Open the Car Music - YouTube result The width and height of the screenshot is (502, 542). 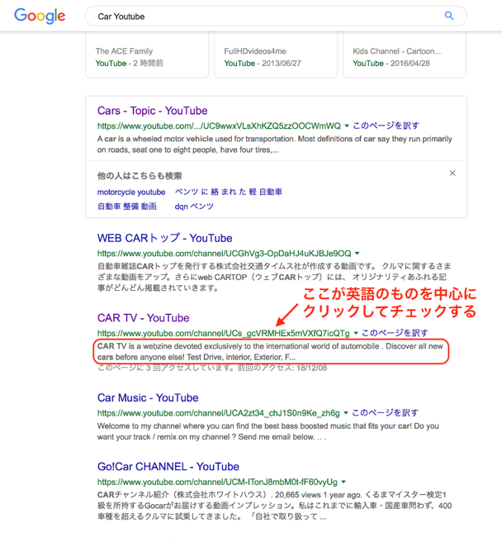[x=148, y=398]
